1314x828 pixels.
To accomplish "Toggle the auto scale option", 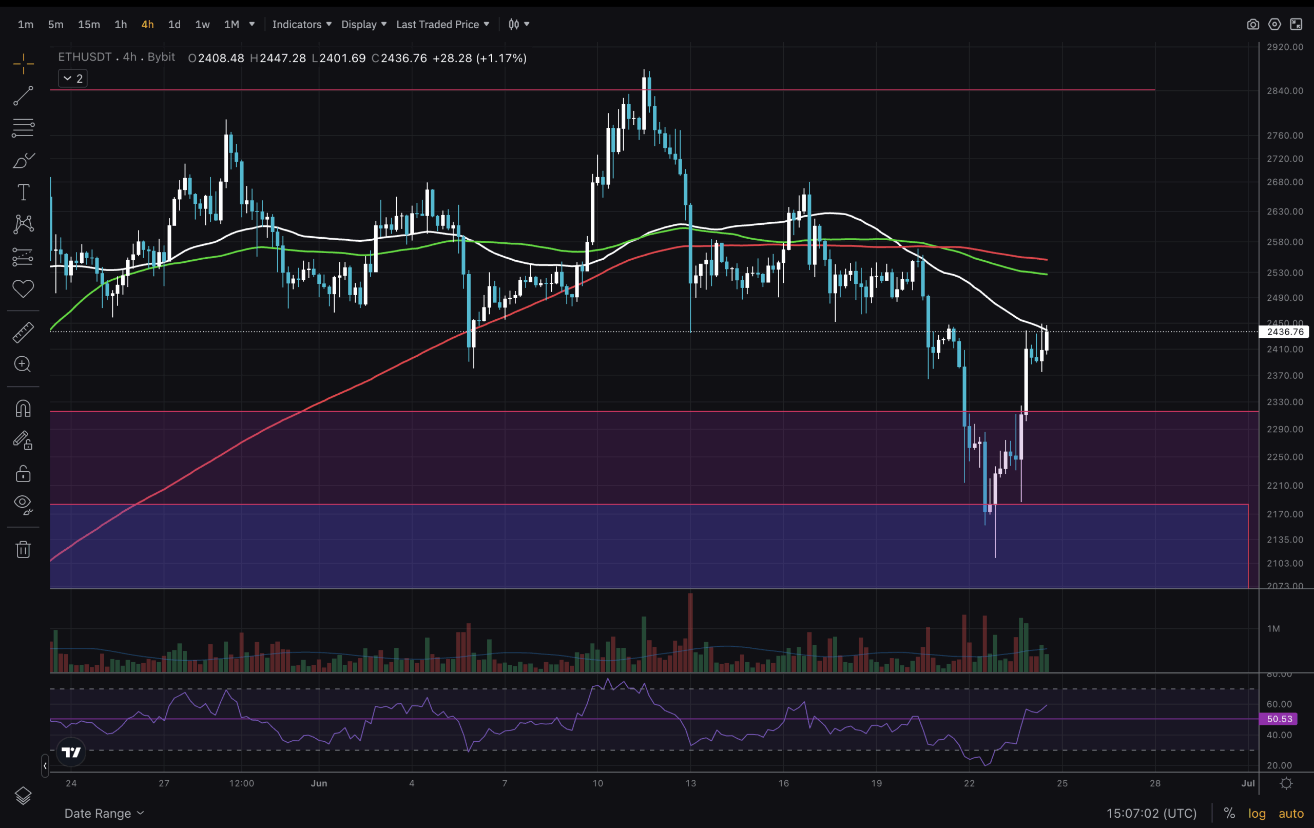I will 1291,813.
